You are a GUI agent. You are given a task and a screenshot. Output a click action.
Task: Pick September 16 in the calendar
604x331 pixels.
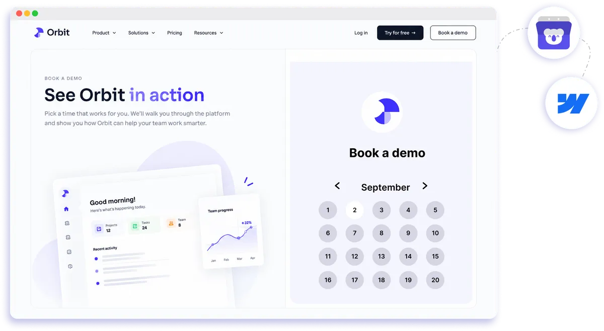pos(328,280)
